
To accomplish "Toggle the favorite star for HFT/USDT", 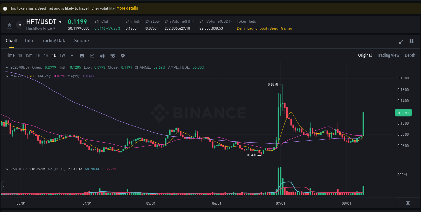I will 9,24.
